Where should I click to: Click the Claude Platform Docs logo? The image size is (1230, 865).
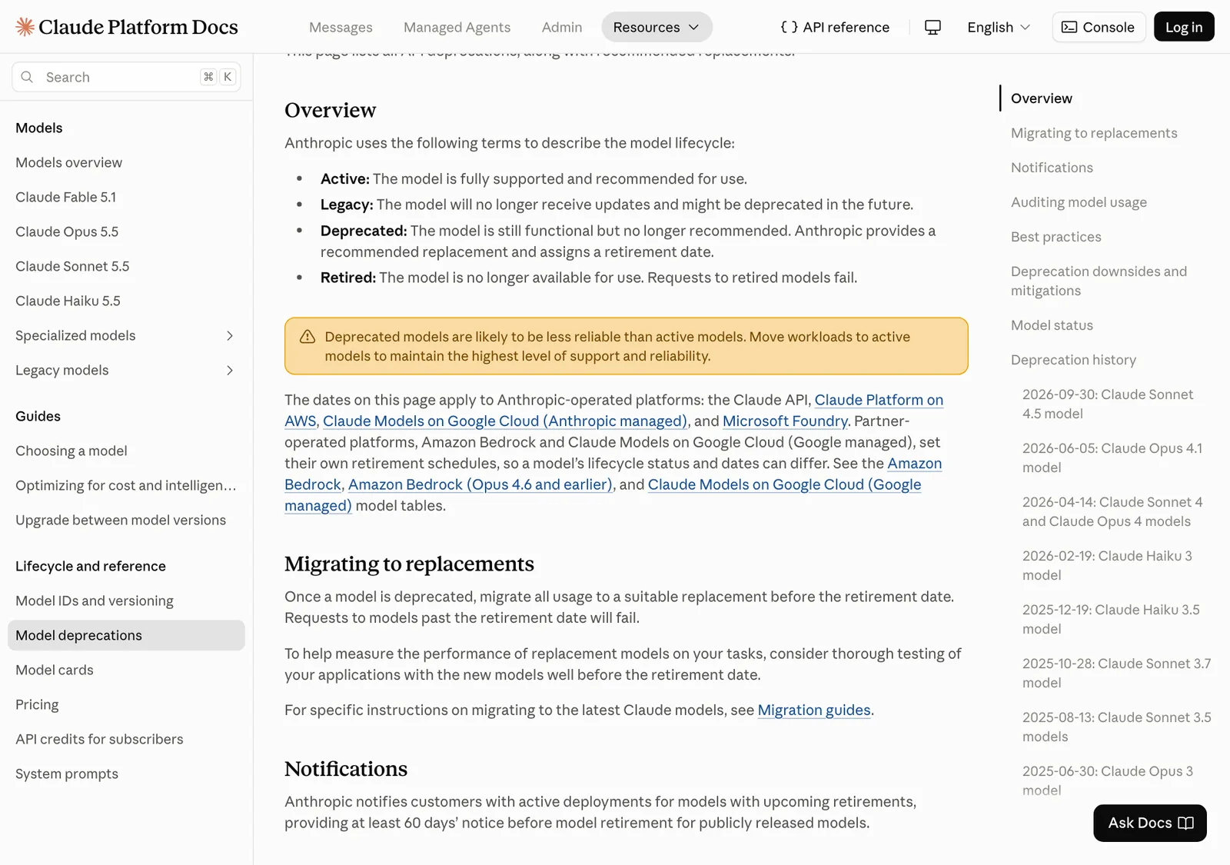pyautogui.click(x=127, y=27)
